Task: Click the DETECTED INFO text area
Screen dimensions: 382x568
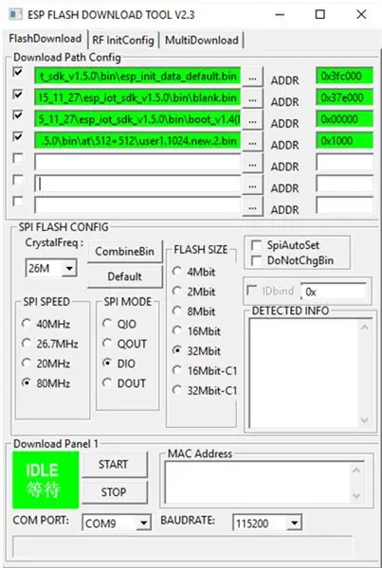Action: tap(304, 374)
